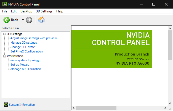This screenshot has height=111, width=173.
Task: Click the green Back arrow icon
Action: coord(7,20)
